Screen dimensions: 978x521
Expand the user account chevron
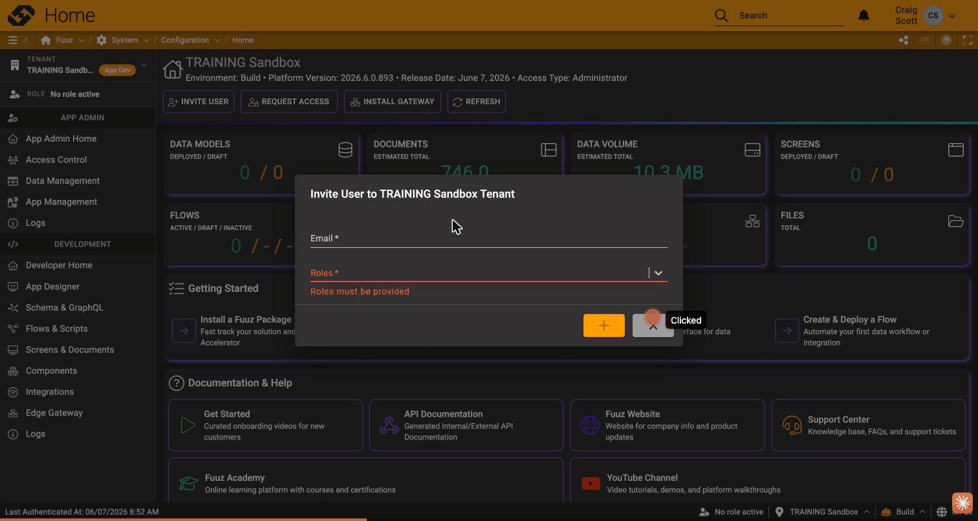(951, 16)
